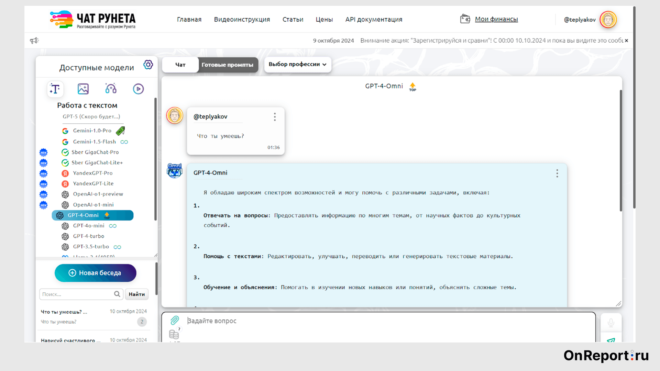
Task: Click the NEW badge beside Sber GigaChat-Pro
Action: pyautogui.click(x=43, y=152)
